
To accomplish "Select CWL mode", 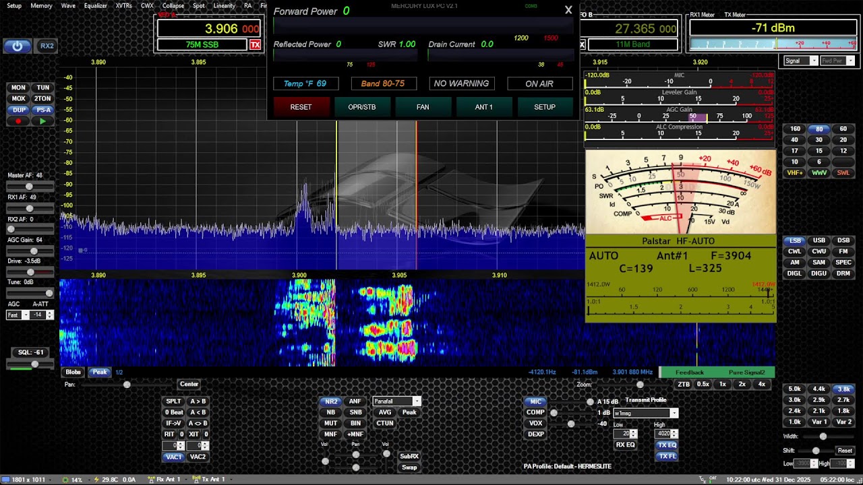I will pos(795,251).
